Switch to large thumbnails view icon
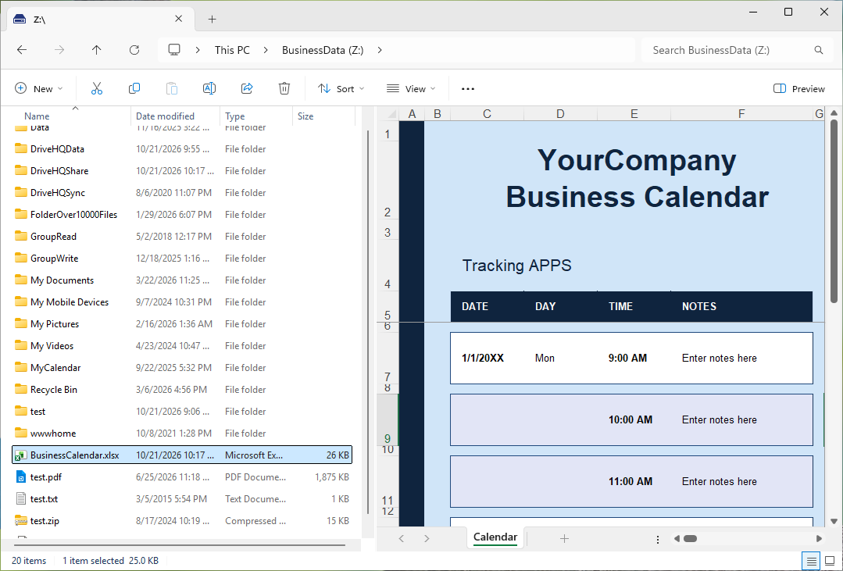Screen dimensions: 843x571 [830, 561]
